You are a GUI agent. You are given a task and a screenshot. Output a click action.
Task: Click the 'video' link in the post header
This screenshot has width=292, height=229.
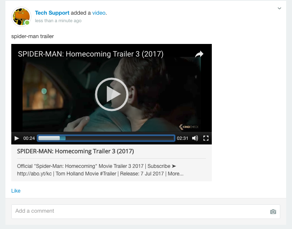(x=99, y=13)
